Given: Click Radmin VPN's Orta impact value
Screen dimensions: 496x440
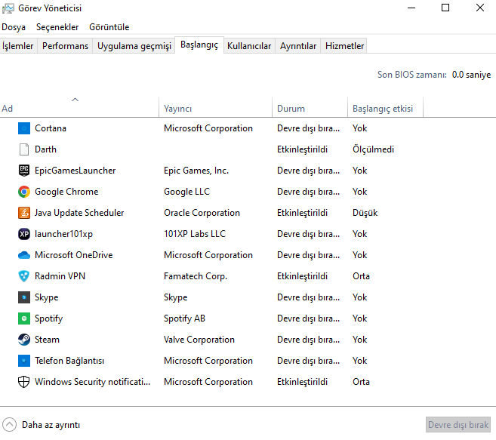Looking at the screenshot, I should 361,276.
